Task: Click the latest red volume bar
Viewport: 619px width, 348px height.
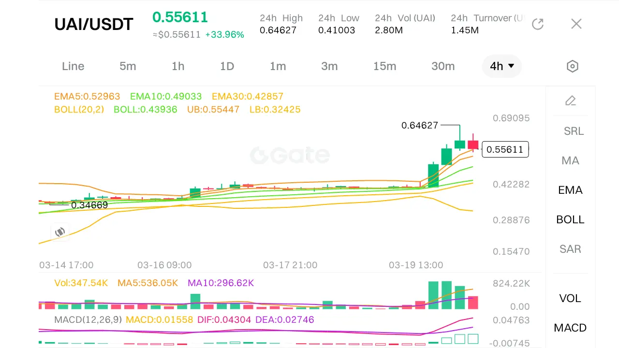Action: point(473,303)
